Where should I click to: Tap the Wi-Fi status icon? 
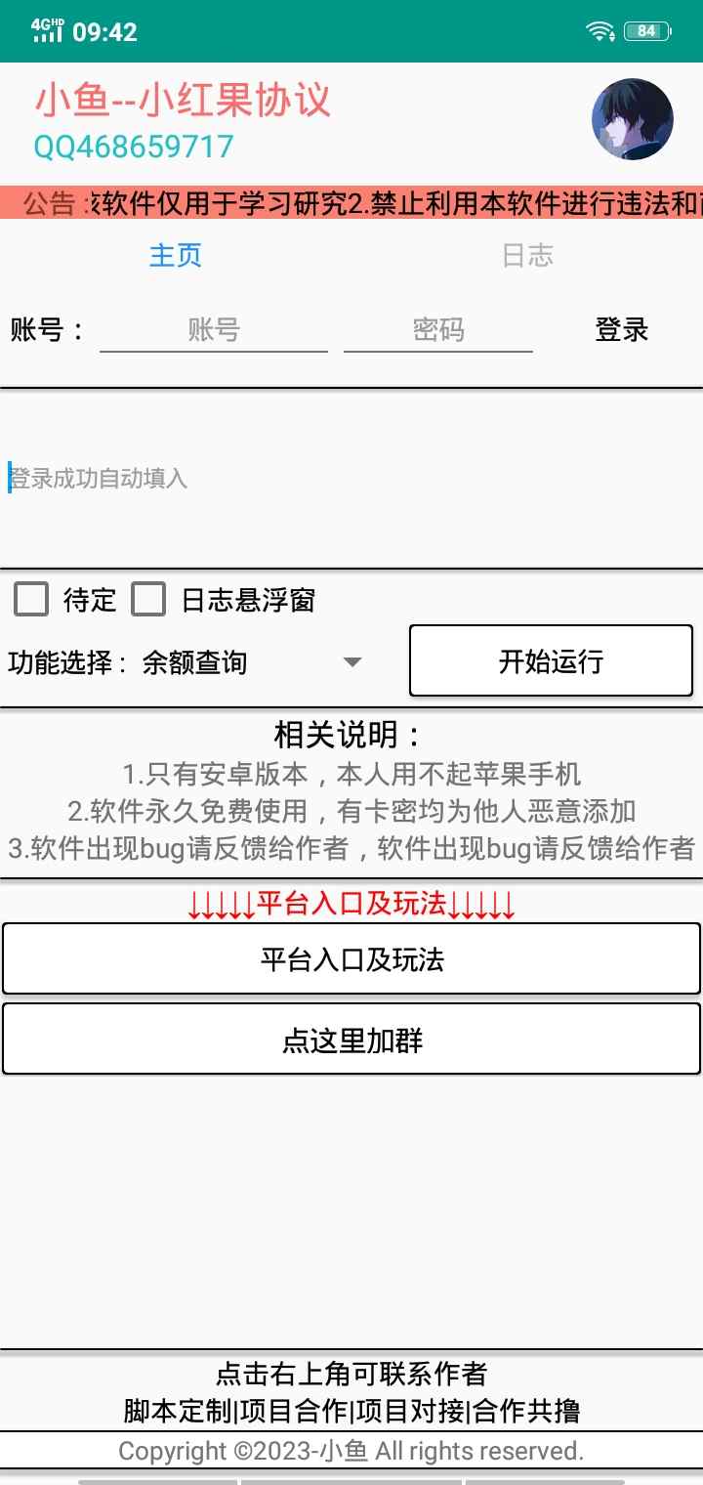click(x=600, y=31)
